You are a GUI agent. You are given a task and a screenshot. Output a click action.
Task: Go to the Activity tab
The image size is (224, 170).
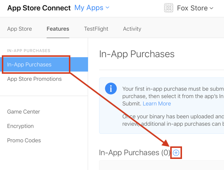point(132,29)
